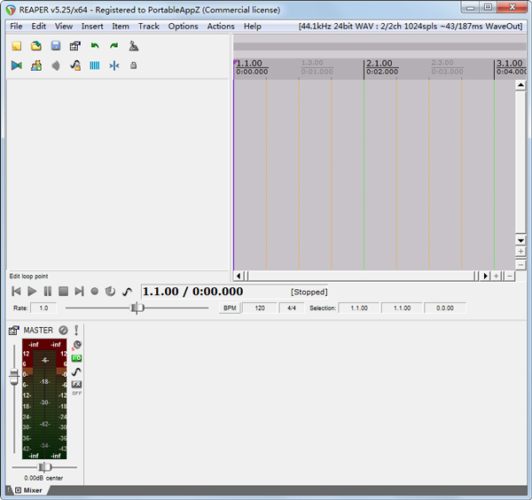Image resolution: width=532 pixels, height=500 pixels.
Task: Toggle the metronome icon in toolbar
Action: click(x=134, y=46)
